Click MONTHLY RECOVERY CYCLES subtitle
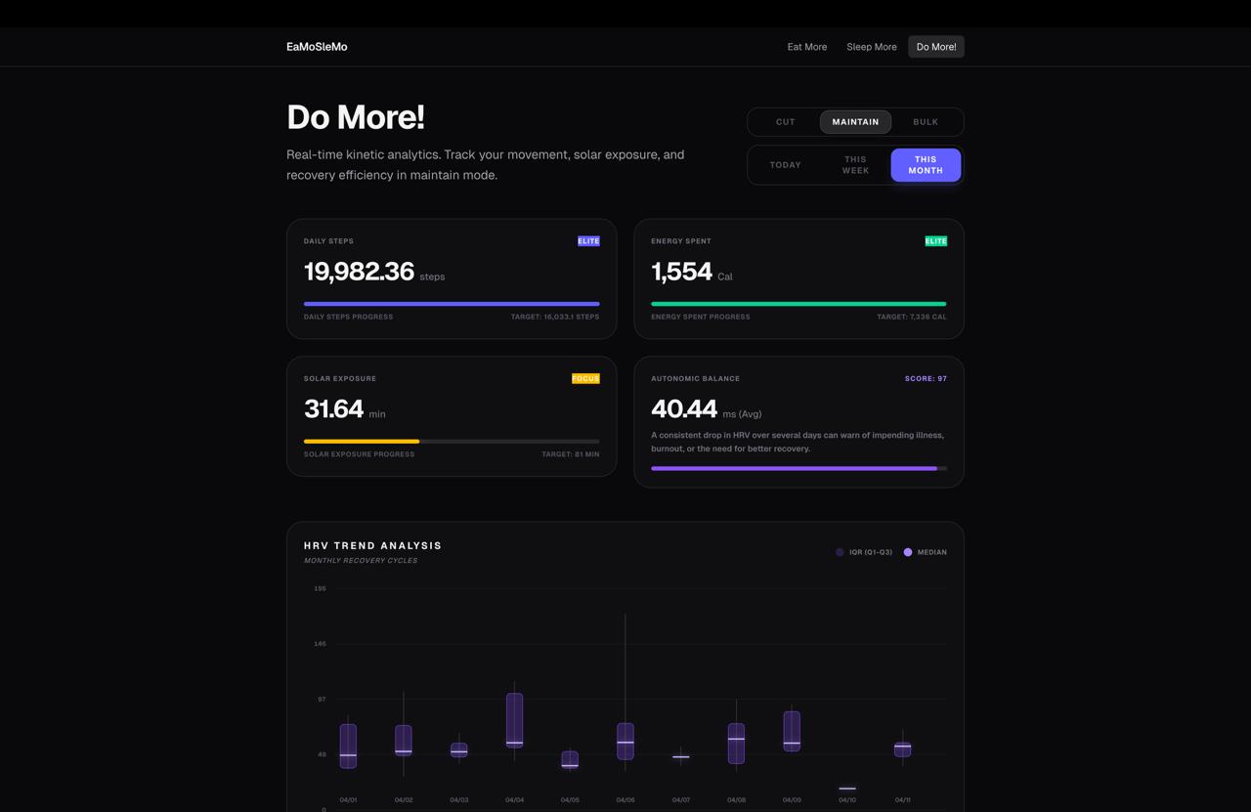Screen dimensions: 1251x812 coord(361,561)
